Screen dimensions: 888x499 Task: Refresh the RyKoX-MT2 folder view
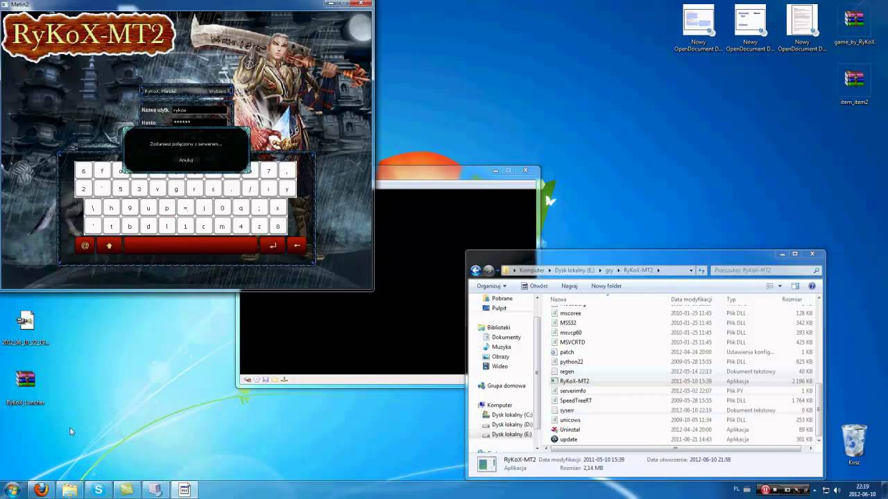702,270
